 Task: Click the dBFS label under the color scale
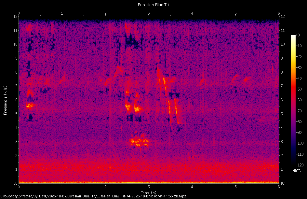297,171
